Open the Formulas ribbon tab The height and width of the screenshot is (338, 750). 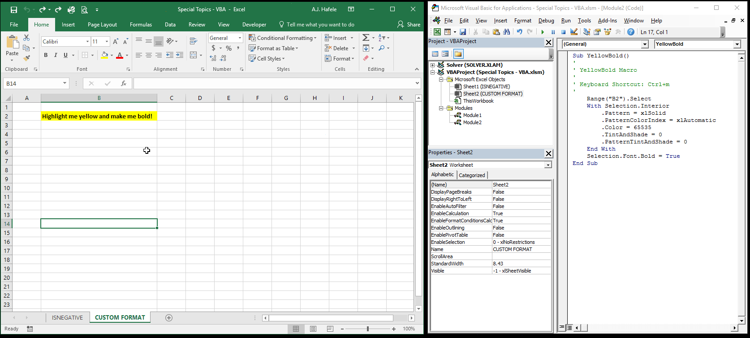click(141, 25)
